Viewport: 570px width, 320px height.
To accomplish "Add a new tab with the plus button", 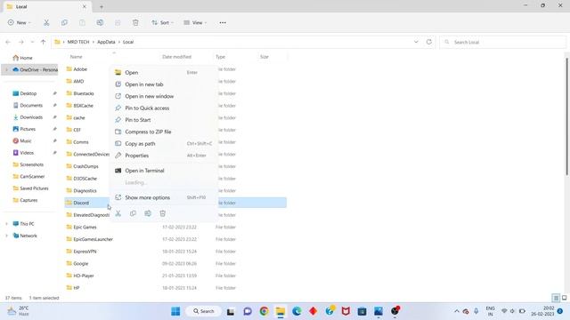I will [x=102, y=6].
